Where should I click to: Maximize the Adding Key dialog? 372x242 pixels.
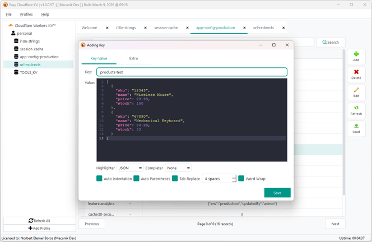274,45
